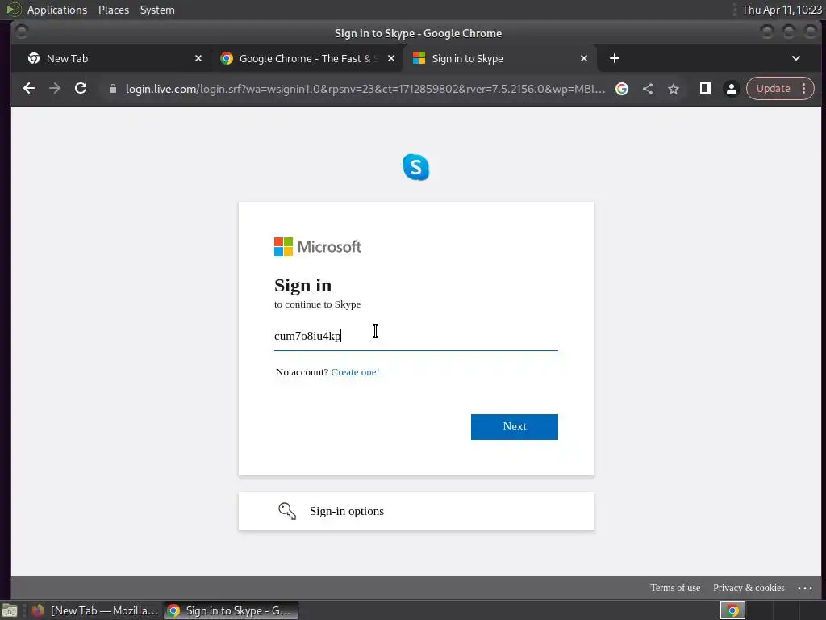Screen dimensions: 826x620
Task: Click the login.live.com address bar URL
Action: pyautogui.click(x=365, y=89)
